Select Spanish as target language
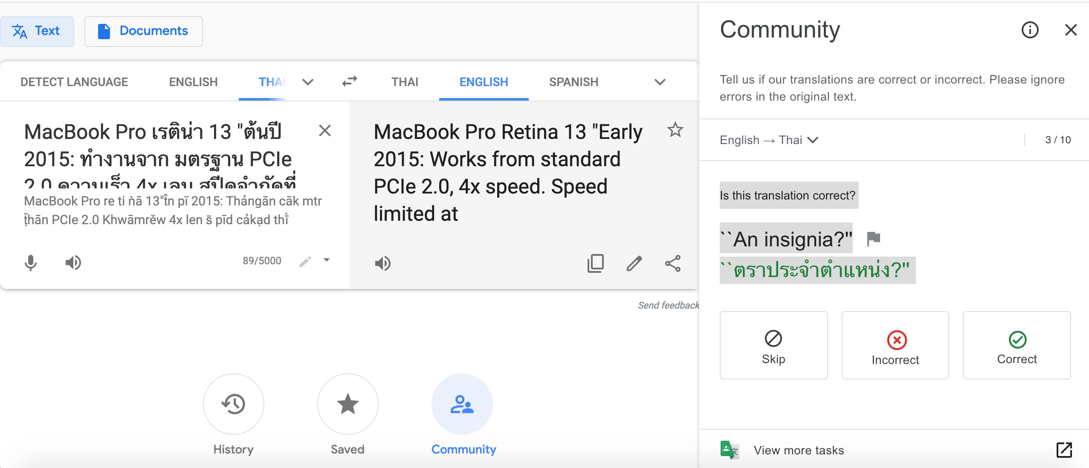Screen dimensions: 1089x468 point(574,82)
